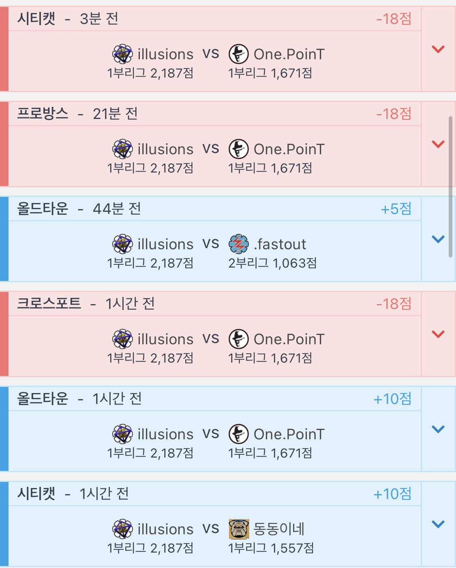Open the 동동이네 clan name link
The height and width of the screenshot is (568, 456).
click(279, 529)
